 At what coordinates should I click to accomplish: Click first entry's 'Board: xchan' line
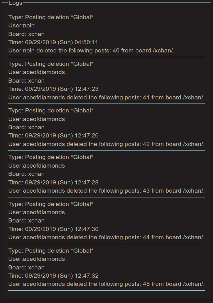click(26, 34)
